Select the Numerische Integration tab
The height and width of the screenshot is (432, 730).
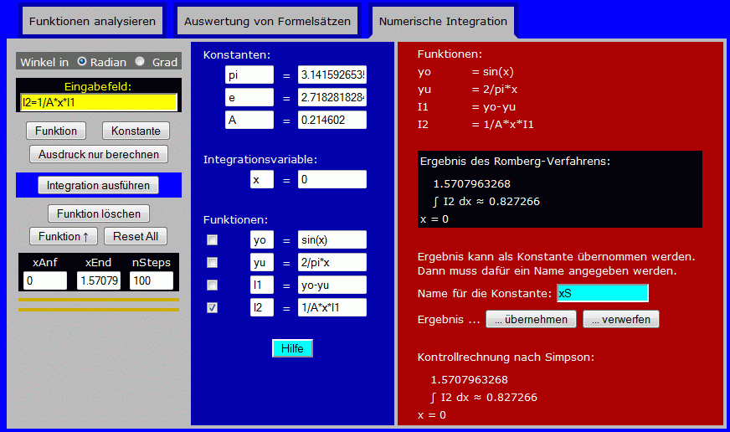[x=443, y=21]
